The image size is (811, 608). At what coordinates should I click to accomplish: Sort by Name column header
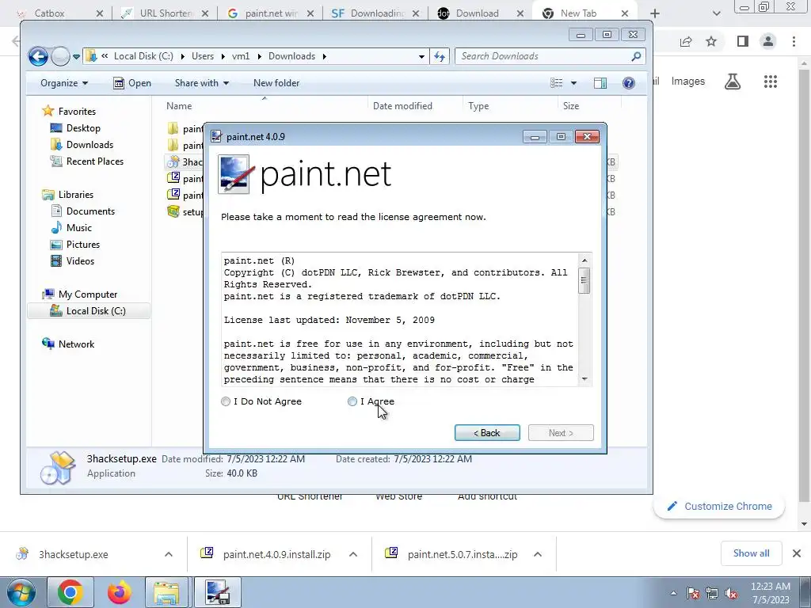pos(179,105)
